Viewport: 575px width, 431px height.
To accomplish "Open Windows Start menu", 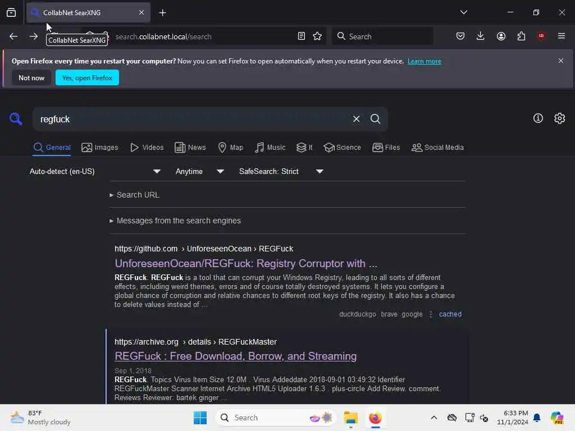I will (200, 418).
